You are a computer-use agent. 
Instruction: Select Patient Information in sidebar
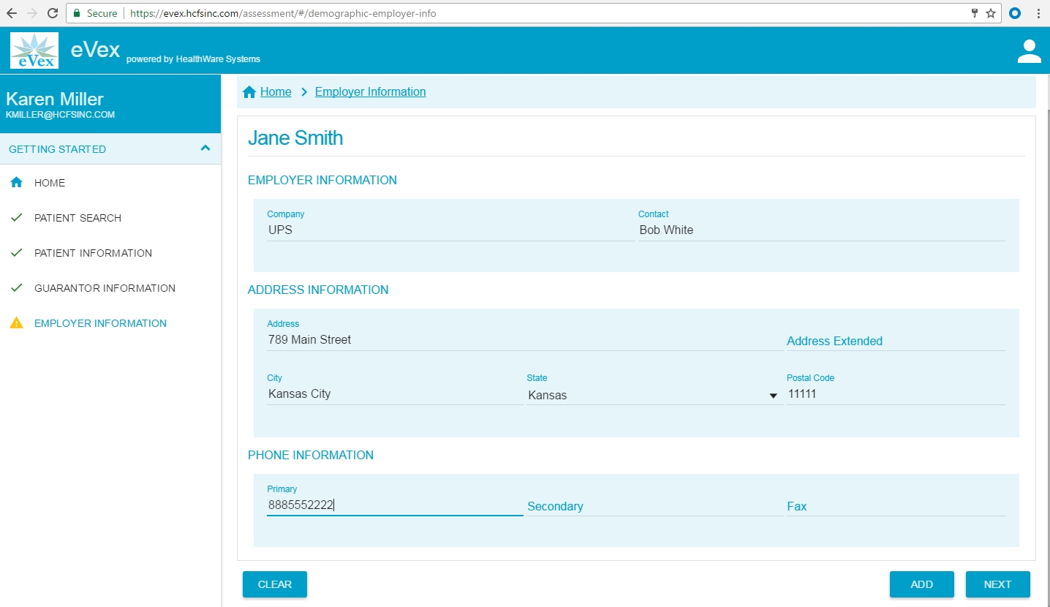point(93,253)
